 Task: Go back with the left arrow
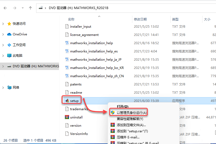coord(5,8)
